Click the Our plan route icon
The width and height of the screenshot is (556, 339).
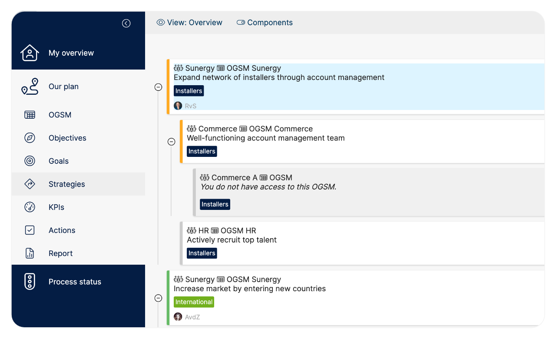30,86
